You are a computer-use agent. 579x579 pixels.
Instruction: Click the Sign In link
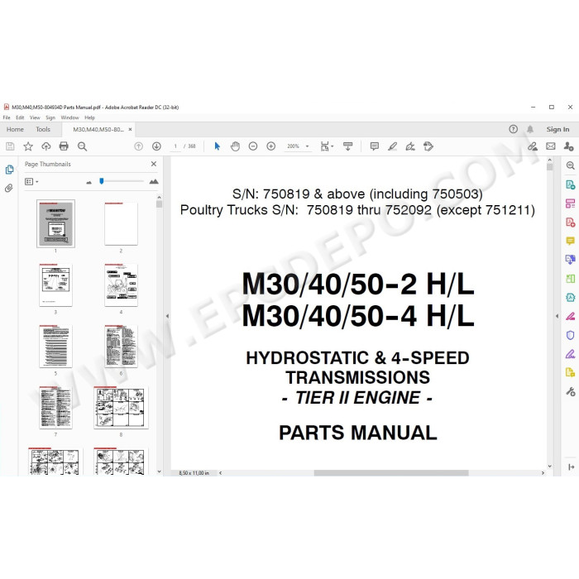(x=558, y=129)
